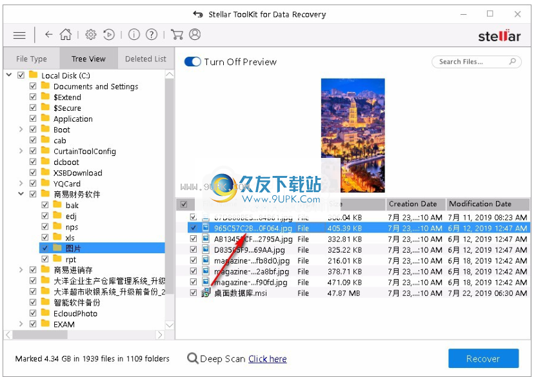
Task: Expand the Boot folder node
Action: (21, 129)
